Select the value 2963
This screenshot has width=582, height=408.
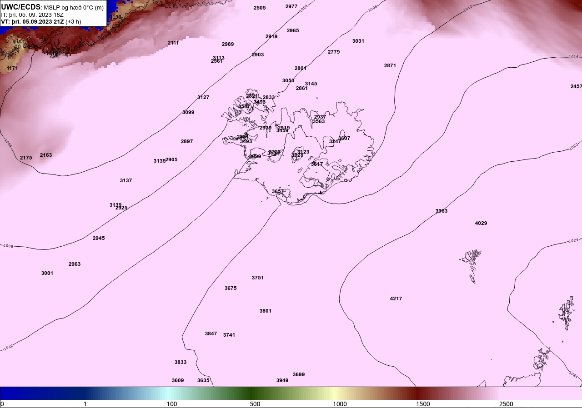(75, 264)
